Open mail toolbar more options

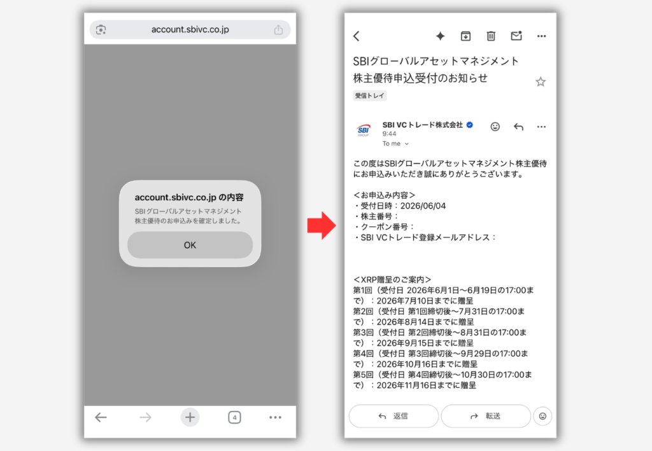point(541,36)
